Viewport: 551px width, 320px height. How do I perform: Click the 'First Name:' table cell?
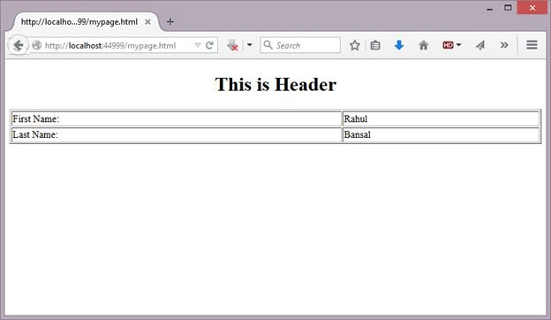click(177, 118)
